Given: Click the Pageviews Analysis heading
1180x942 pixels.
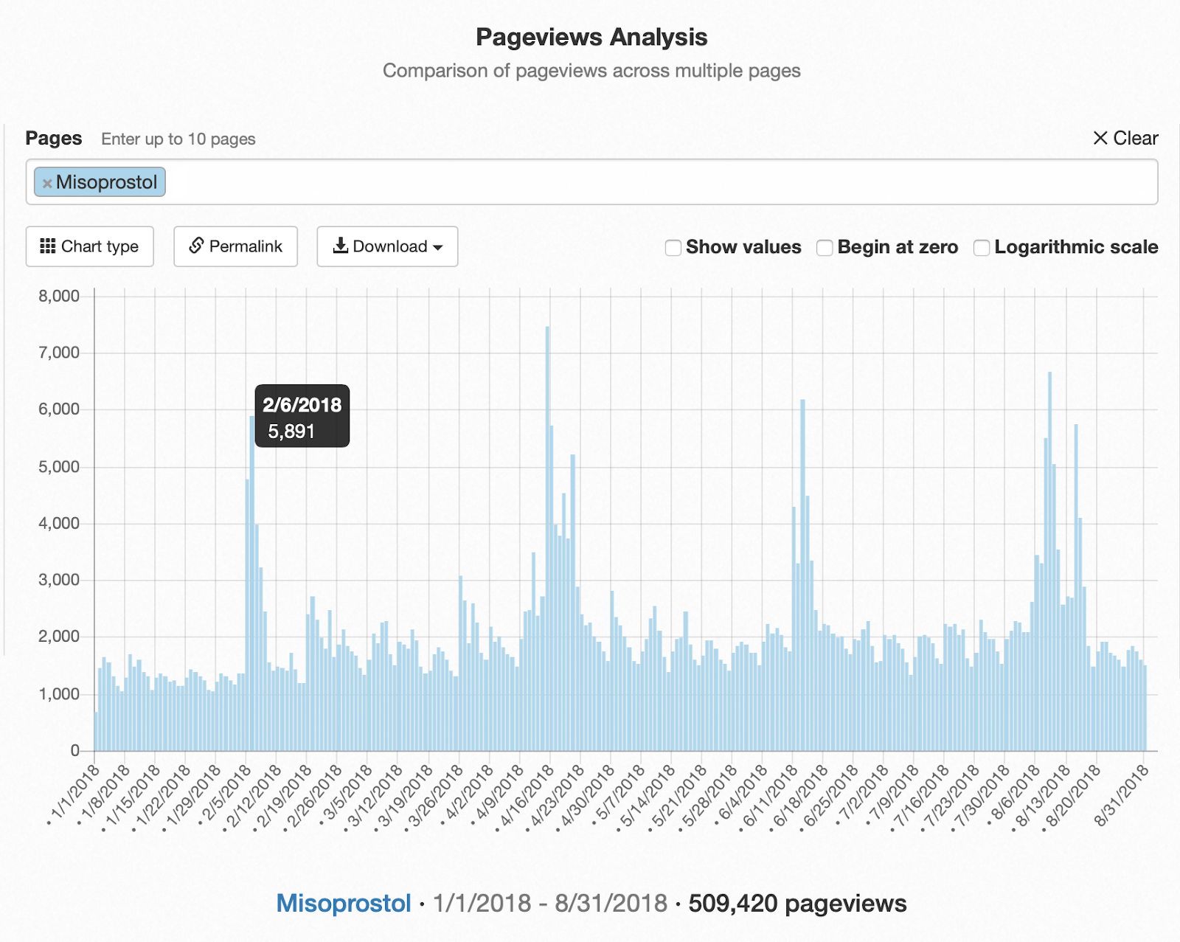Looking at the screenshot, I should tap(591, 37).
